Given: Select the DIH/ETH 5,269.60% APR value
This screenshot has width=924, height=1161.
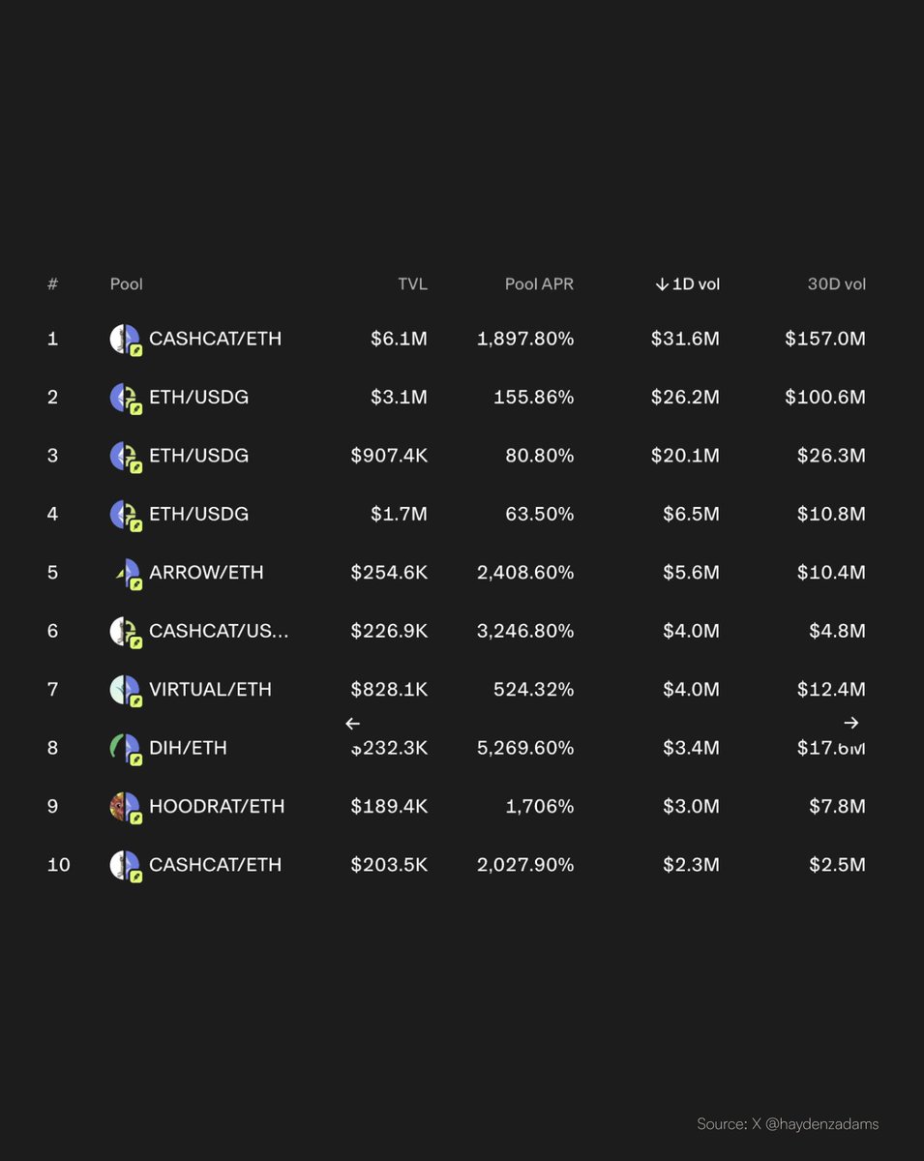Looking at the screenshot, I should pyautogui.click(x=525, y=748).
